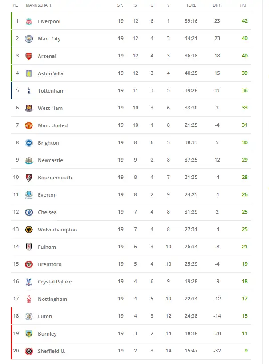Image resolution: width=269 pixels, height=364 pixels.
Task: Open the Bournemouth team link
Action: 55,178
